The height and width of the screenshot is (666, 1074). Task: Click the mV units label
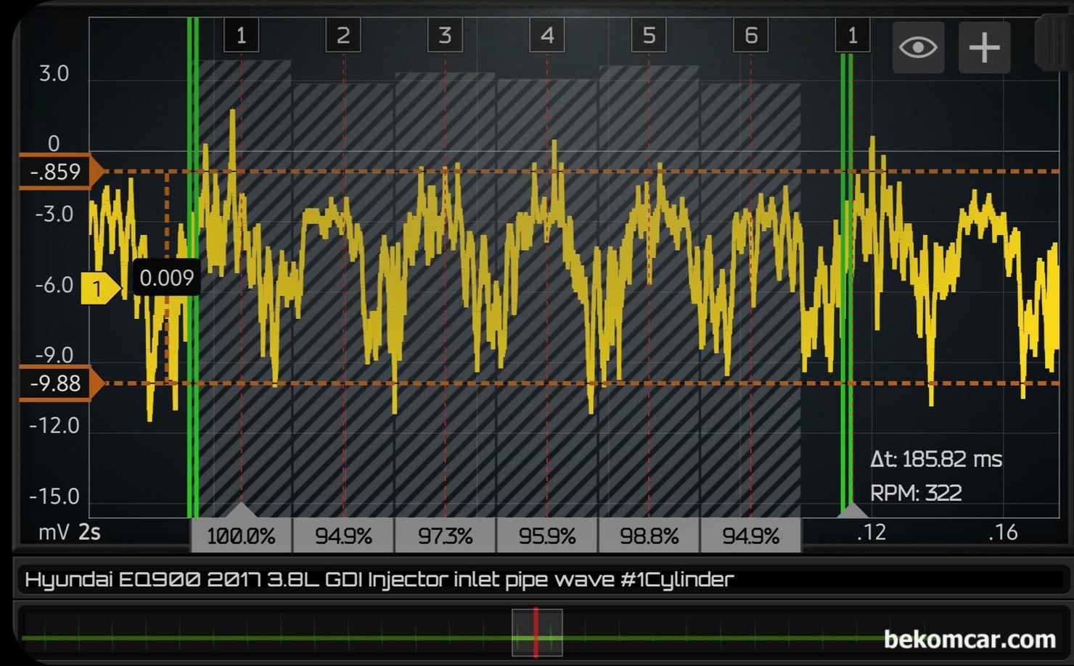51,532
